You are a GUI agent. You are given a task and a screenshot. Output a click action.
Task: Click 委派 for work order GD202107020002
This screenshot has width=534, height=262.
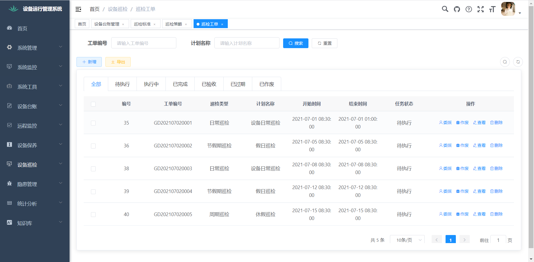[445, 145]
